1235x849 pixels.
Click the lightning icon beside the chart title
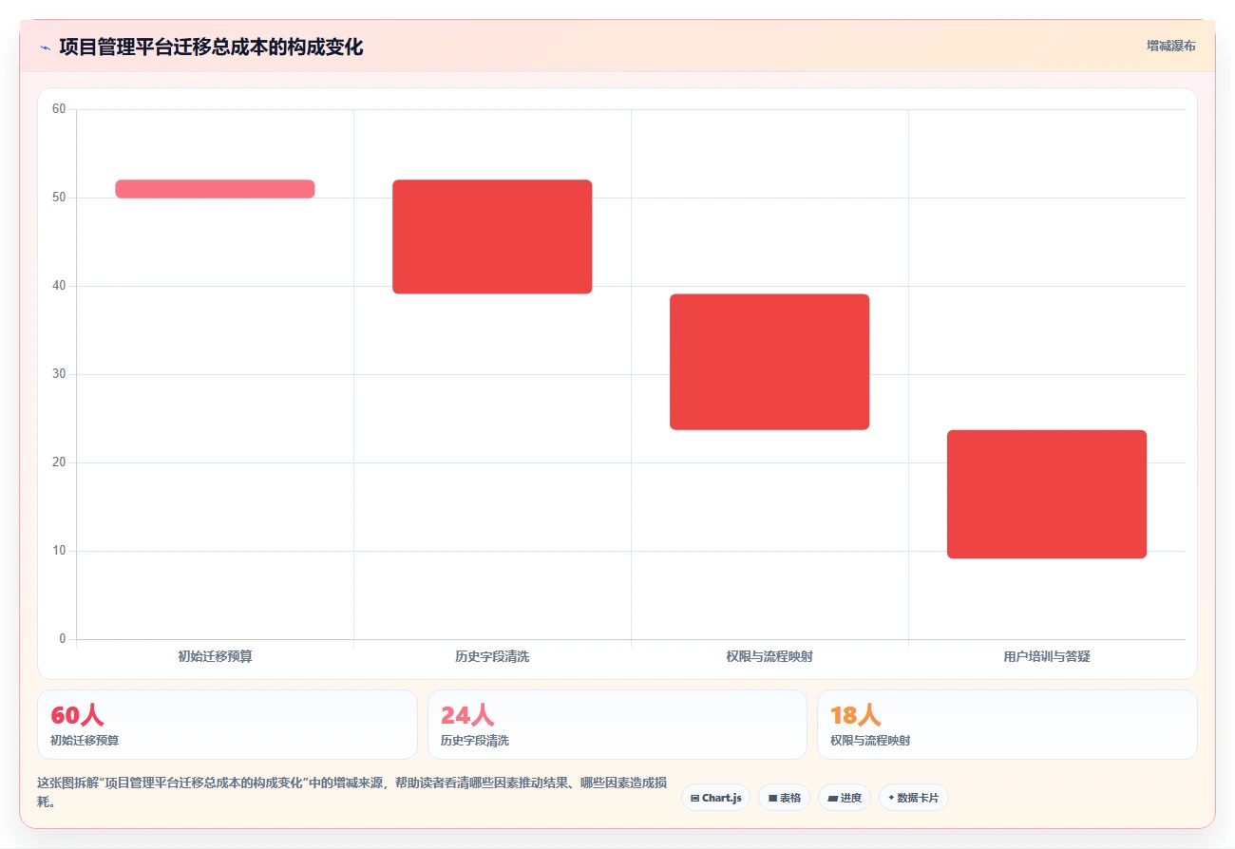pyautogui.click(x=45, y=47)
